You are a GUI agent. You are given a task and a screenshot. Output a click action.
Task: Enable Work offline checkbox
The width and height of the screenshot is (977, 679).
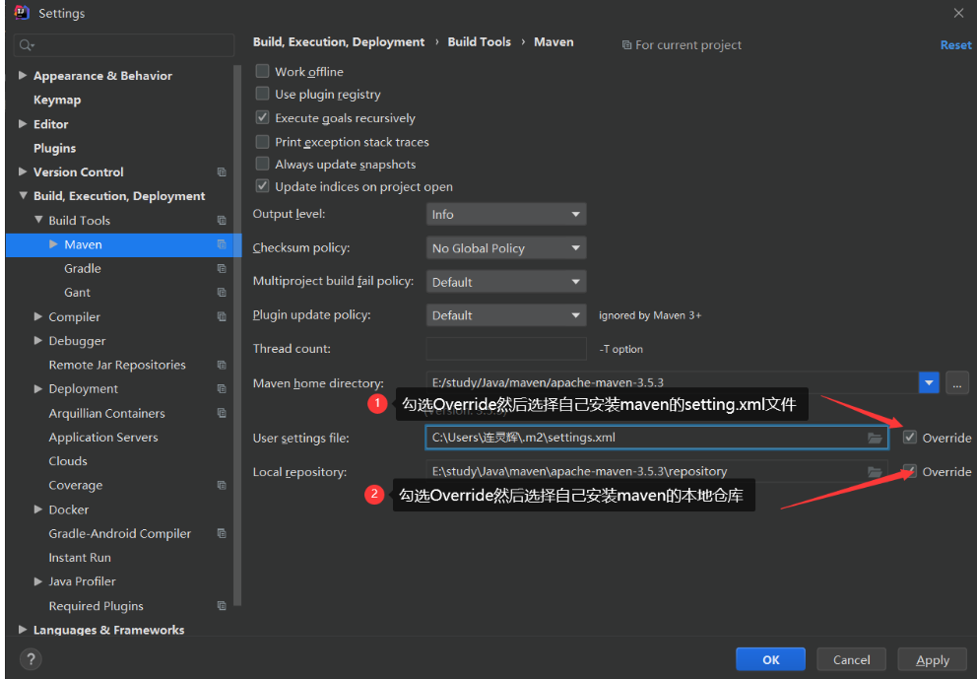tap(262, 71)
